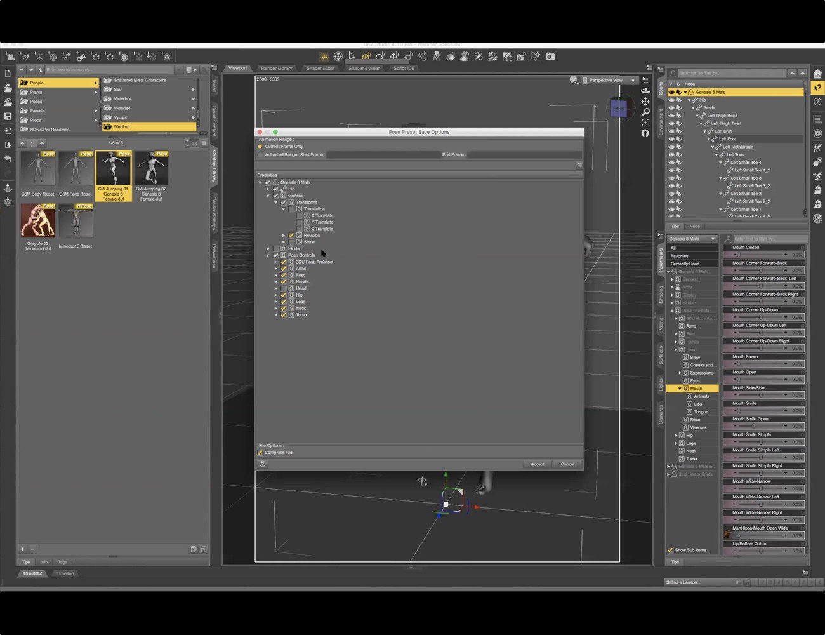Screen dimensions: 825x635
Task: Click the yellow What's This help icon
Action: [817, 88]
